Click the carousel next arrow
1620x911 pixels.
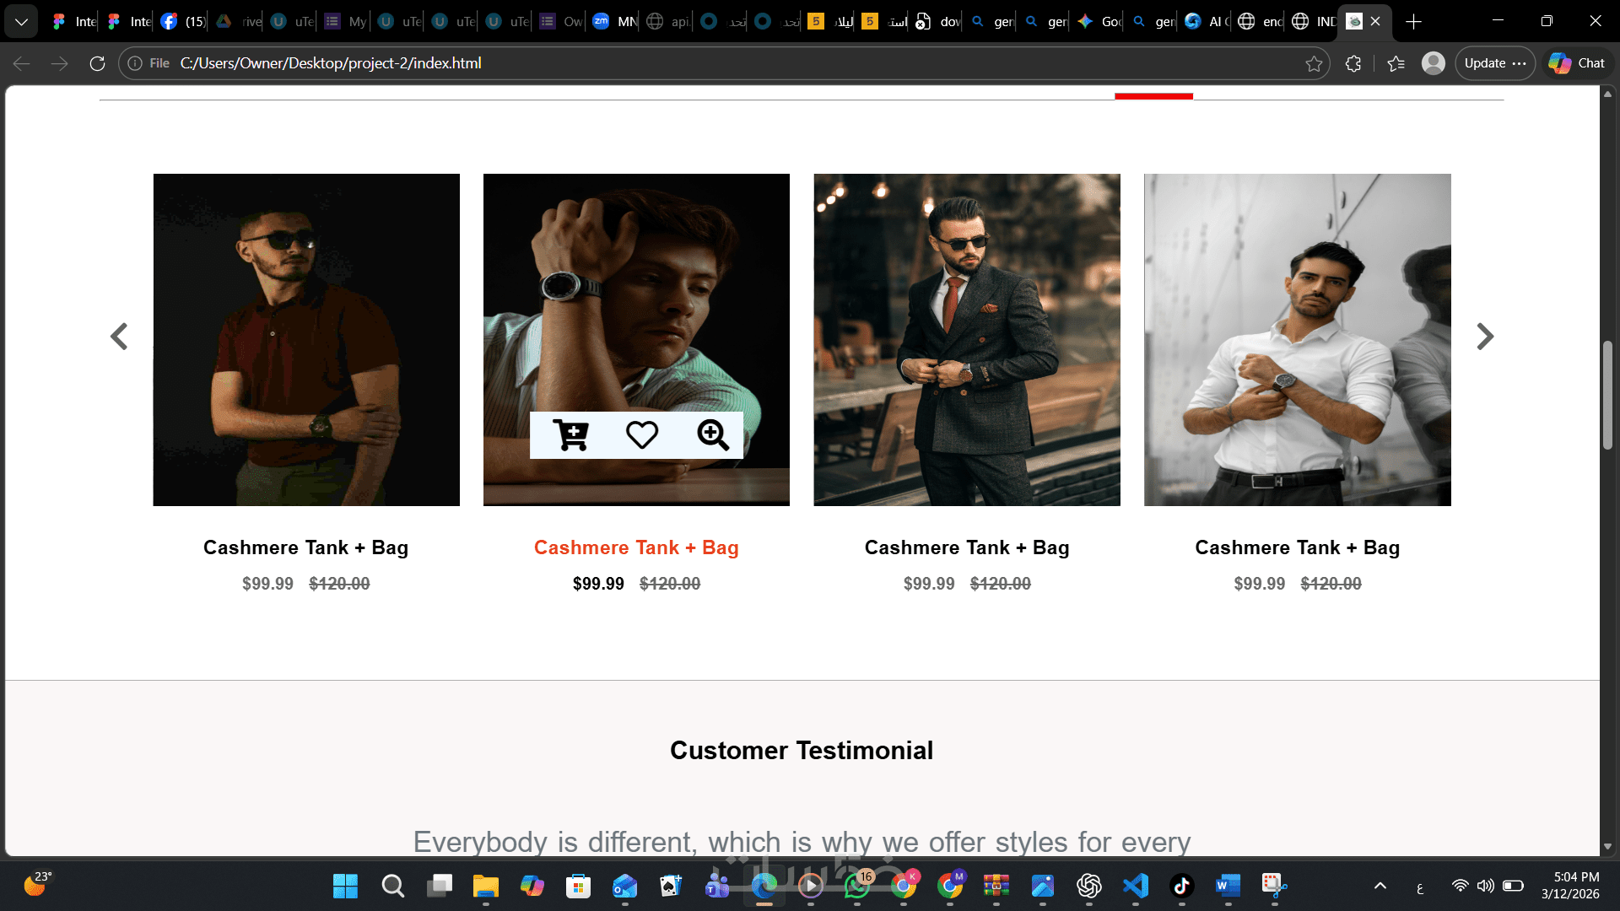click(x=1485, y=337)
